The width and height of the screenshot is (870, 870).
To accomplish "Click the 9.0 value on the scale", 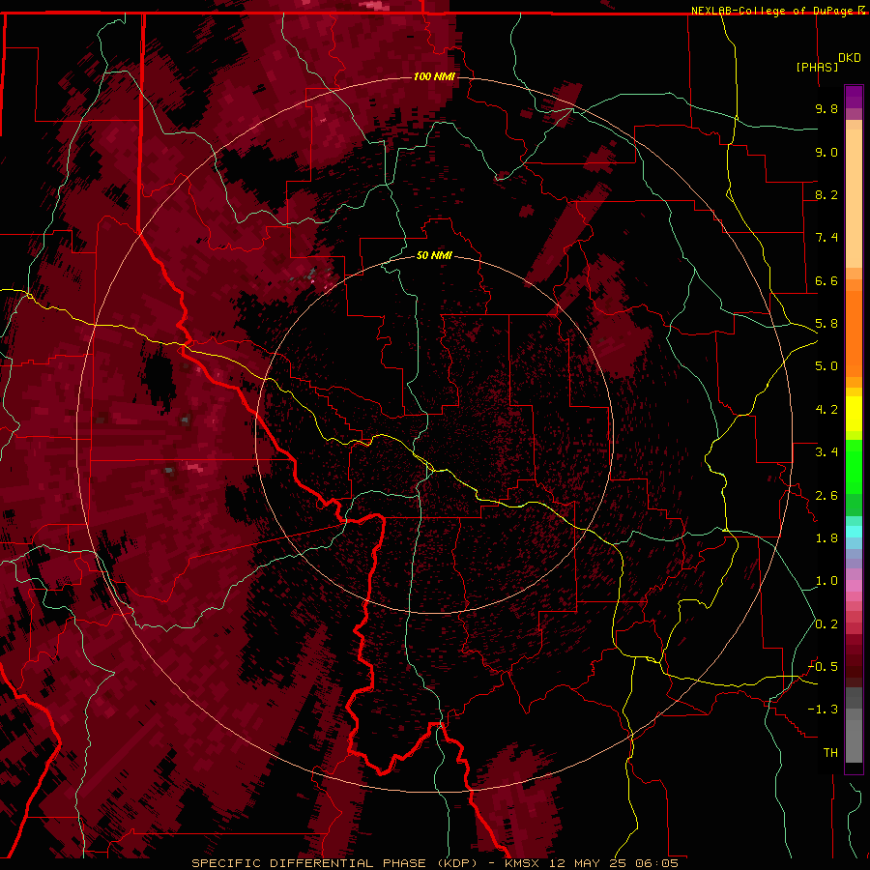I will pos(826,152).
